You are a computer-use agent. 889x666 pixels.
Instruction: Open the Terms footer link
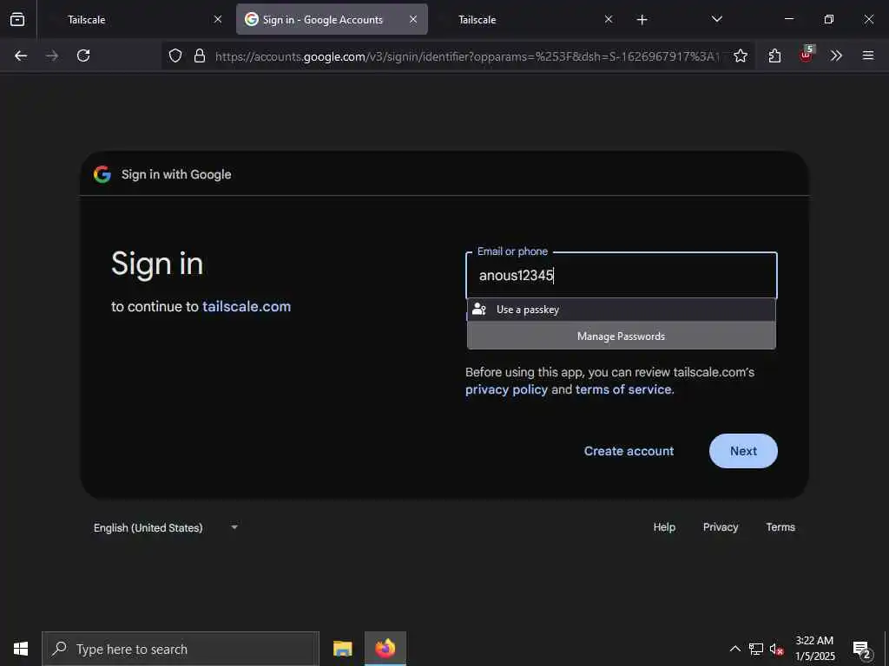pyautogui.click(x=780, y=526)
